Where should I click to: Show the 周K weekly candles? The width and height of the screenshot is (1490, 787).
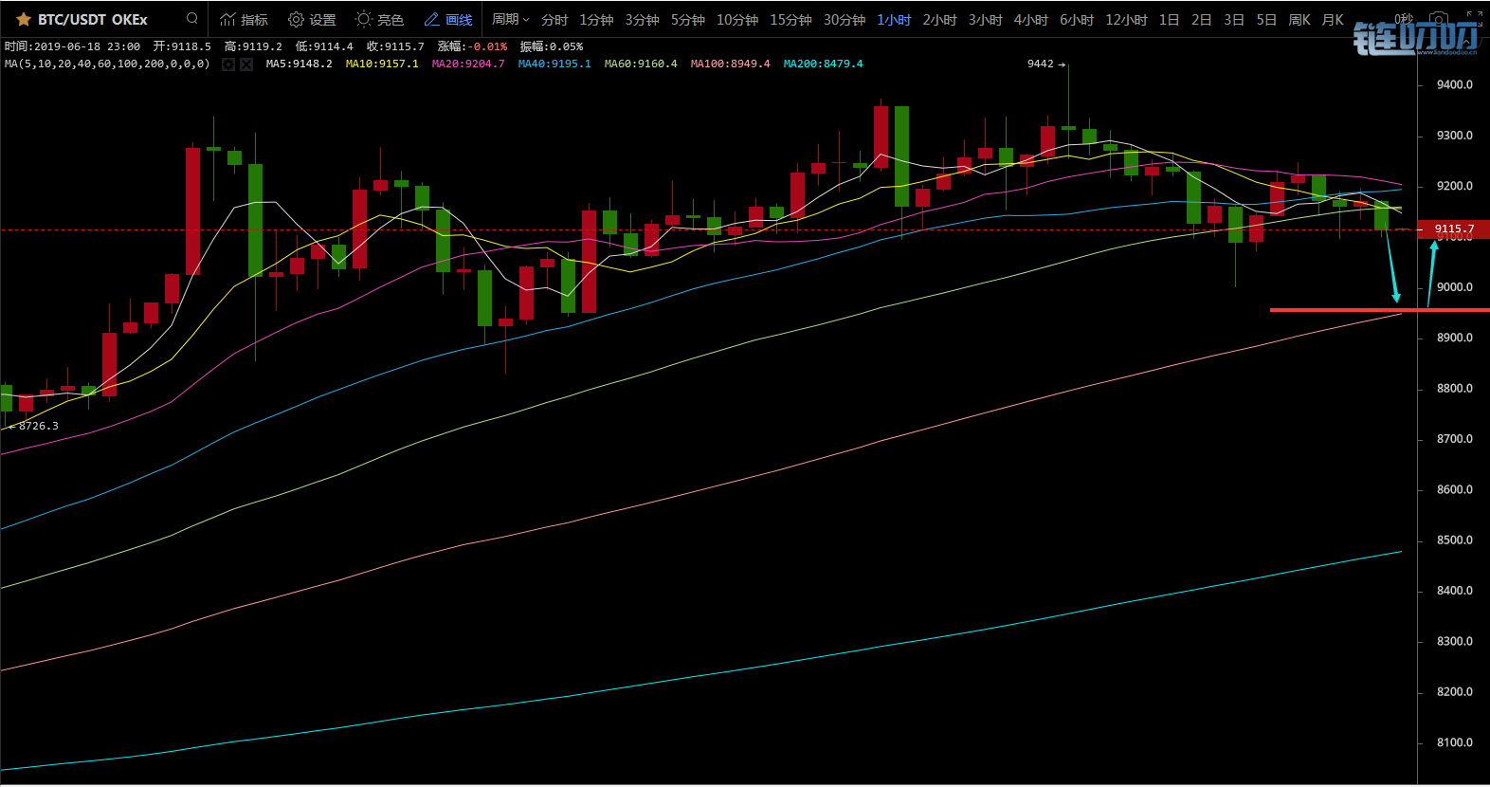[1299, 19]
